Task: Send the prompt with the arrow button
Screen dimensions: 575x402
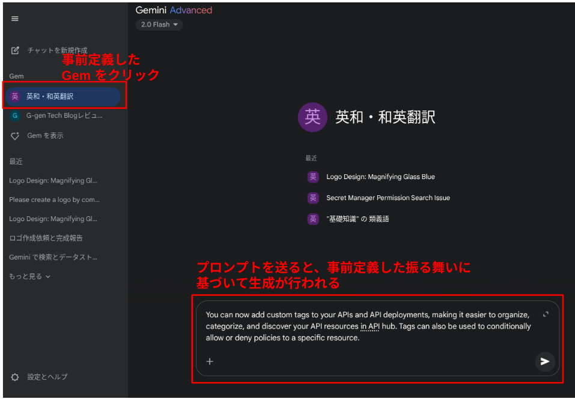Action: 545,361
